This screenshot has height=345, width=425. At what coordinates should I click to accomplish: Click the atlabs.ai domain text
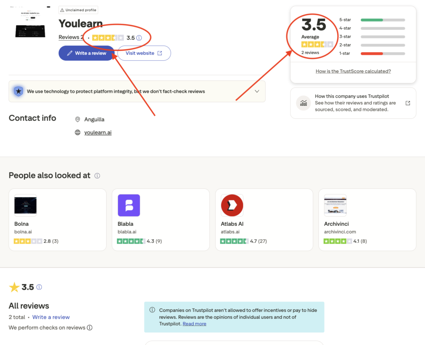230,232
